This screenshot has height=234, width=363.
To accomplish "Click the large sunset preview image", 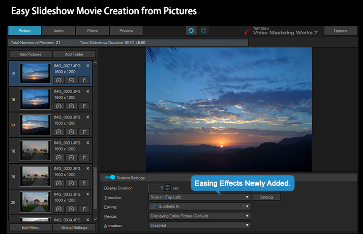I will click(229, 109).
